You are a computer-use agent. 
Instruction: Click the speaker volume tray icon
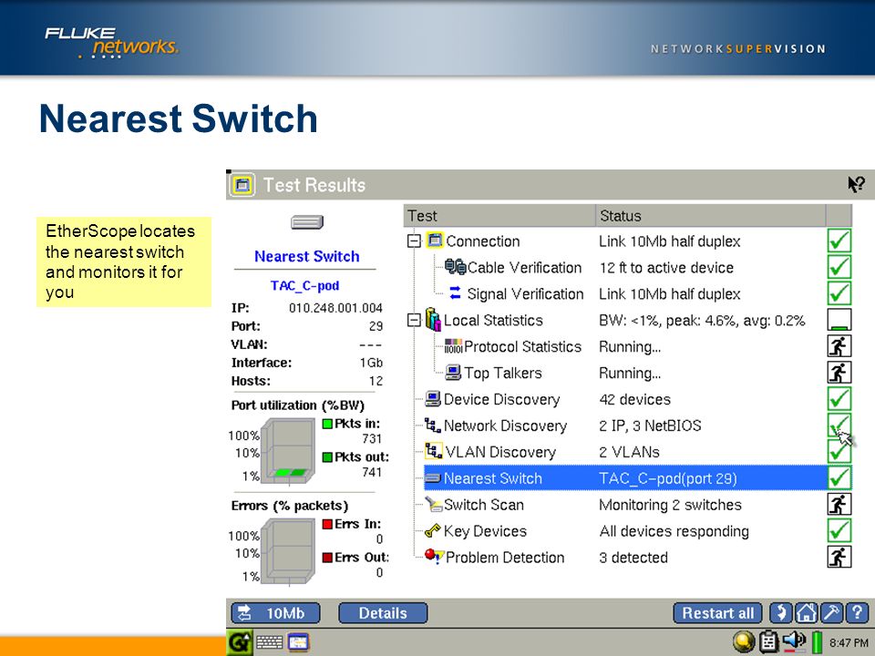[x=794, y=641]
